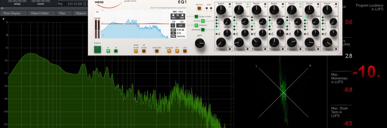This screenshot has height=128, width=387.
Task: Enable LP mode in the EQ1
Action: coord(144,51)
